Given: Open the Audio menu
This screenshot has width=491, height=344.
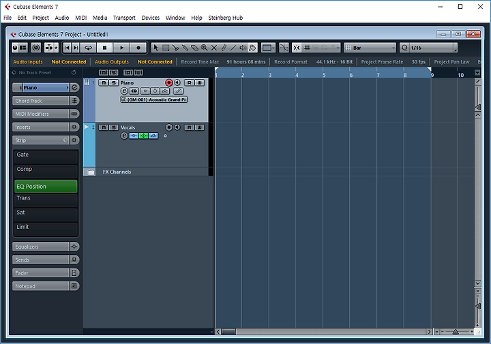Looking at the screenshot, I should coord(62,18).
